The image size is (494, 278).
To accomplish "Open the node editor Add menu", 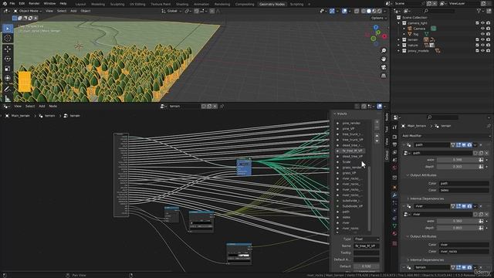I will [x=42, y=107].
